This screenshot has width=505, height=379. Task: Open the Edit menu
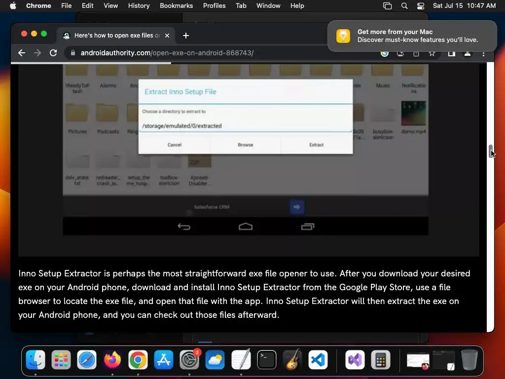[87, 6]
